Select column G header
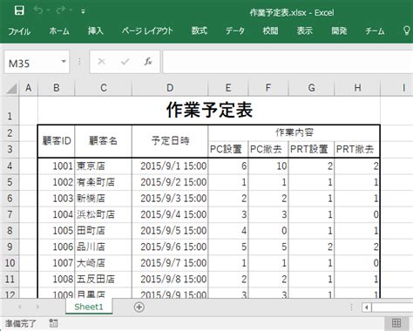The image size is (413, 331). pos(311,88)
